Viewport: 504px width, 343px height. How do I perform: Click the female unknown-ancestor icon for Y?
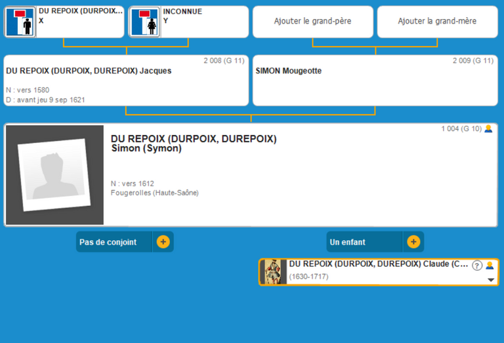144,22
